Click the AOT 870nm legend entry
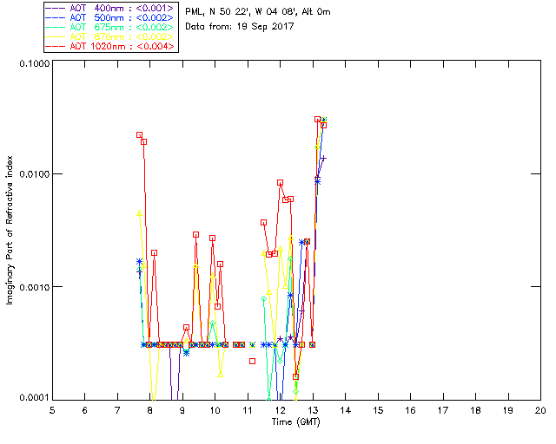The height and width of the screenshot is (444, 556). point(110,36)
